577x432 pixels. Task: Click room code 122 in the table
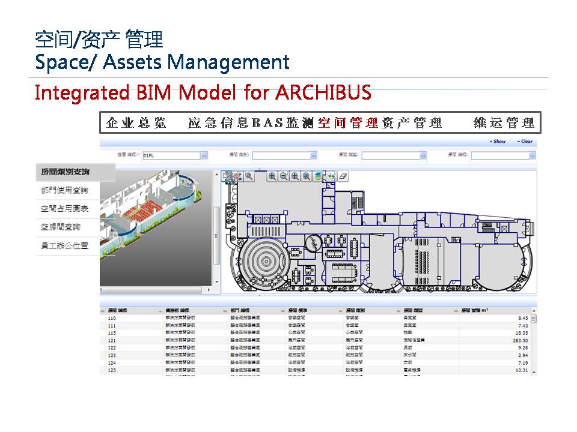pyautogui.click(x=112, y=348)
